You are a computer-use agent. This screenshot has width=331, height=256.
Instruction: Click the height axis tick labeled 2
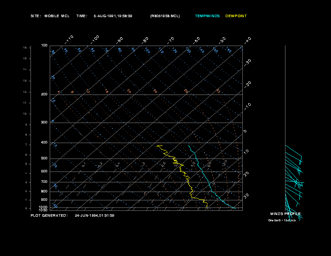tap(26, 191)
